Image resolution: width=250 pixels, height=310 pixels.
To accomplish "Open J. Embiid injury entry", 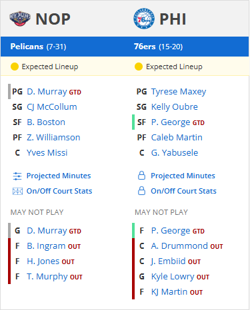I will 168,261.
